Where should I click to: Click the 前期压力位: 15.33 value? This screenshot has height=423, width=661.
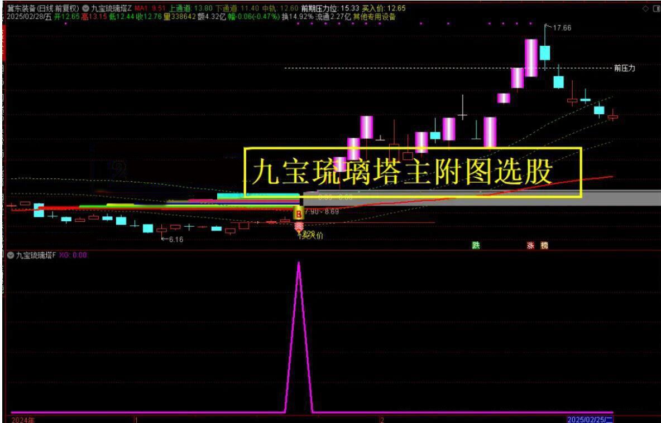pos(330,8)
